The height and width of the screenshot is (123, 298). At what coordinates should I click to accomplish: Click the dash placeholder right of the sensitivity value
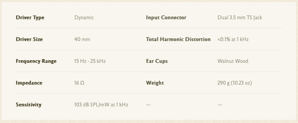tap(148, 104)
